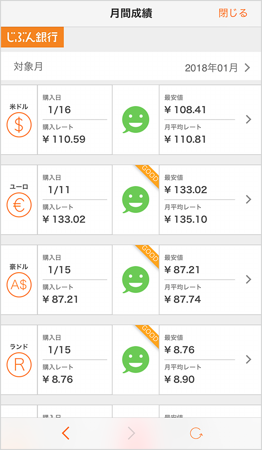Tap the smiley face in Rand row
Image resolution: width=262 pixels, height=450 pixels.
click(x=135, y=359)
